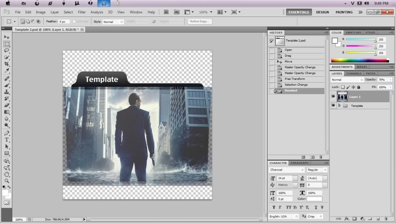Switch to the Painting workspace
The width and height of the screenshot is (396, 223).
[x=344, y=12]
